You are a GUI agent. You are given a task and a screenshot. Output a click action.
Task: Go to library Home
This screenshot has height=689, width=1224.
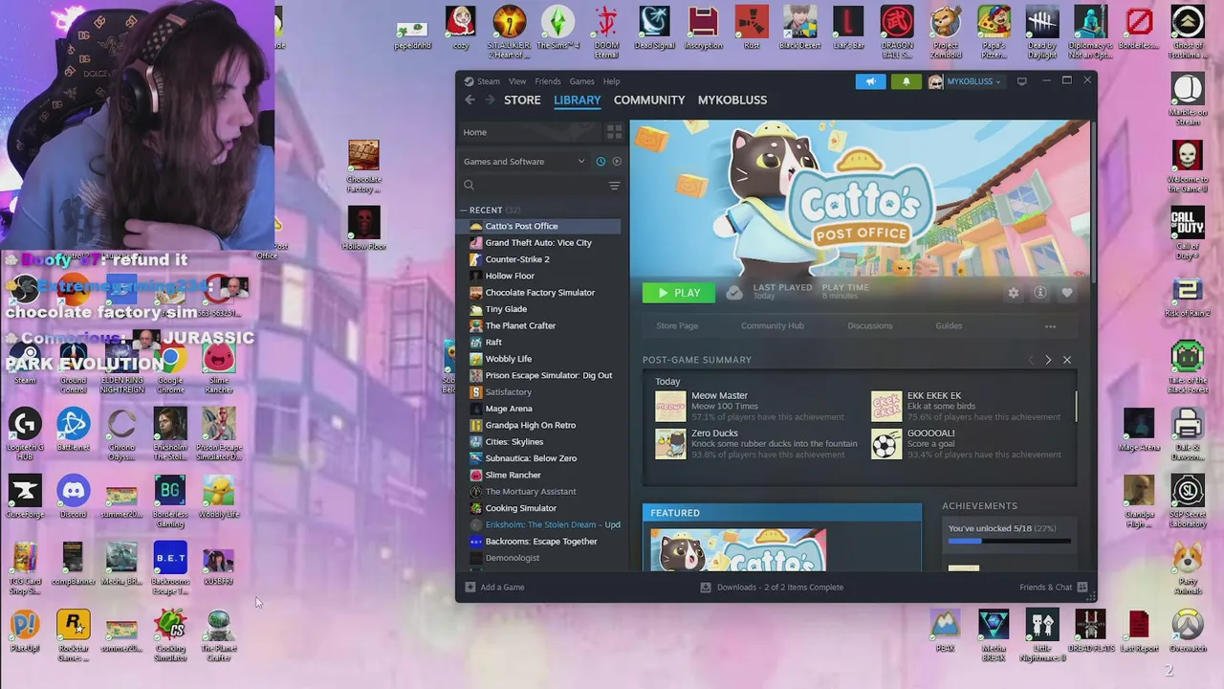tap(475, 132)
